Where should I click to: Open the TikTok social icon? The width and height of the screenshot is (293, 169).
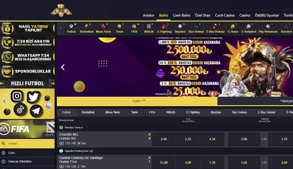click(x=20, y=109)
